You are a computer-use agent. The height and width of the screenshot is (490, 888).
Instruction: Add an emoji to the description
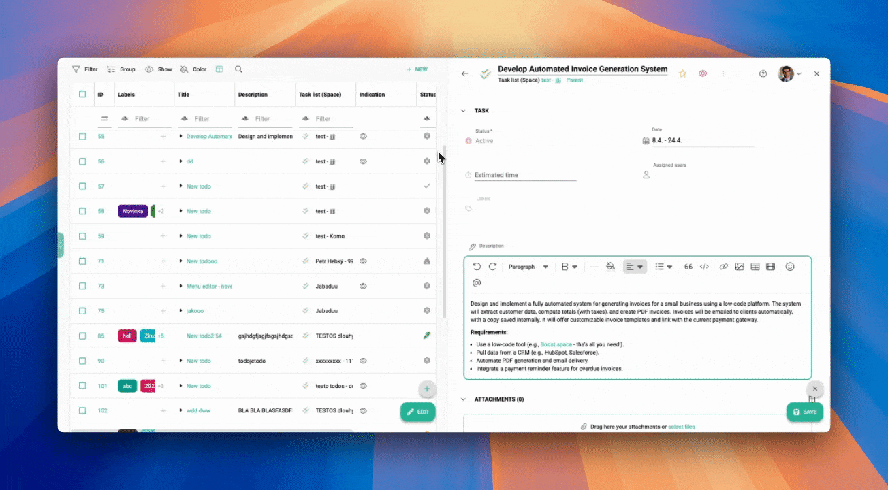click(791, 266)
